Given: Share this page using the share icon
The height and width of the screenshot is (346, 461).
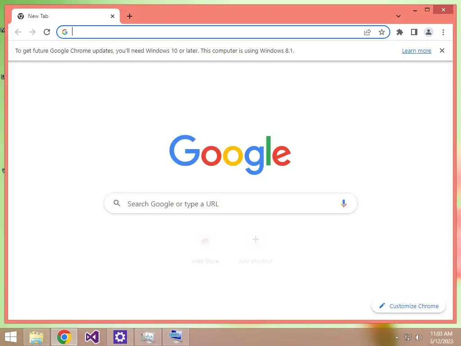Looking at the screenshot, I should [367, 32].
